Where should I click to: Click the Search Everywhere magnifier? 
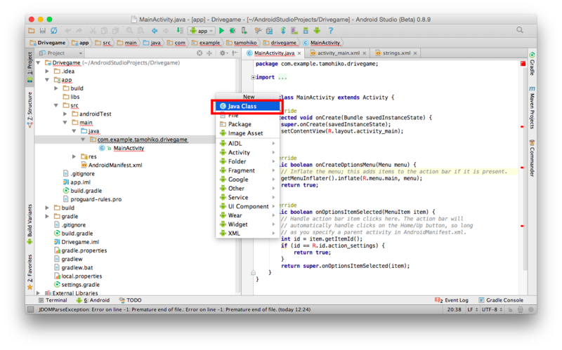[520, 30]
